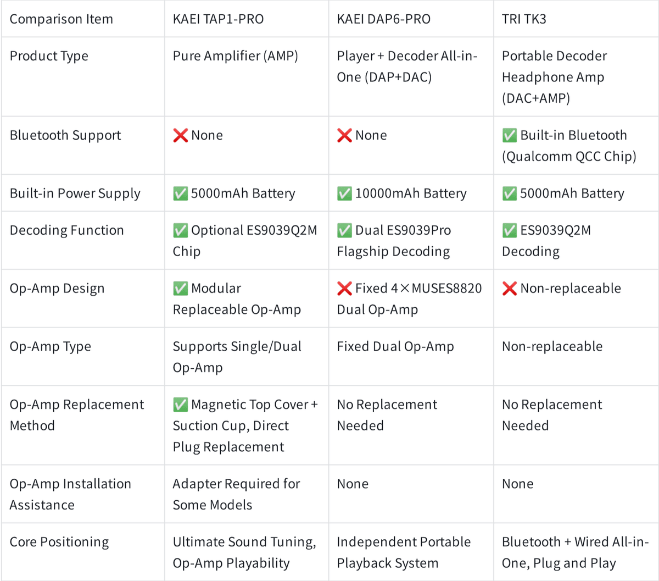The image size is (659, 581).
Task: Click check mark before ES9039Q2M Decoding
Action: 510,230
